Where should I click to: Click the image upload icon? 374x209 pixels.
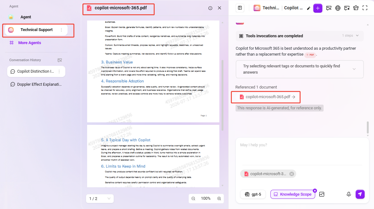[322, 194]
